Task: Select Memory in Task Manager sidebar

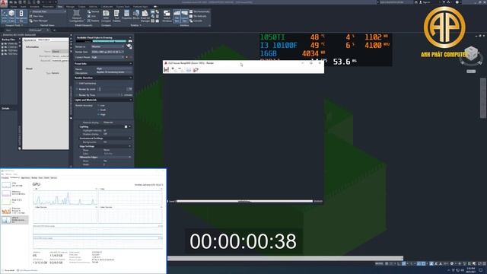Action: [x=14, y=193]
